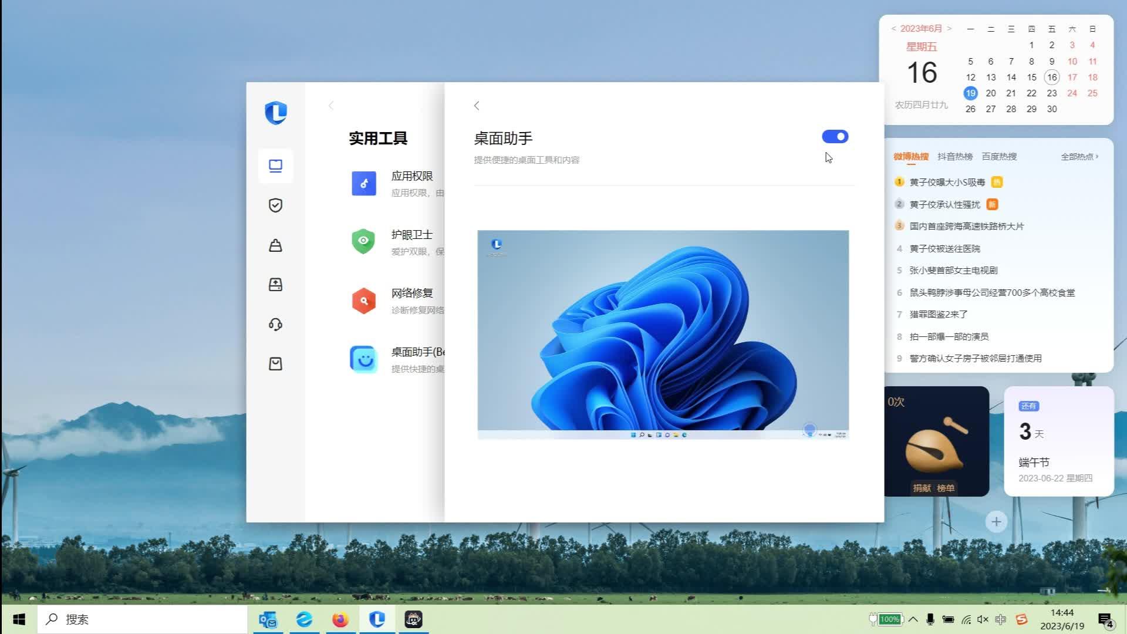This screenshot has width=1127, height=634.
Task: Open Firefox from taskbar
Action: click(340, 619)
